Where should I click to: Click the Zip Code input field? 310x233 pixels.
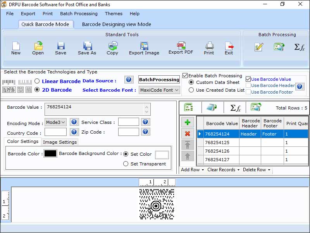pyautogui.click(x=128, y=132)
